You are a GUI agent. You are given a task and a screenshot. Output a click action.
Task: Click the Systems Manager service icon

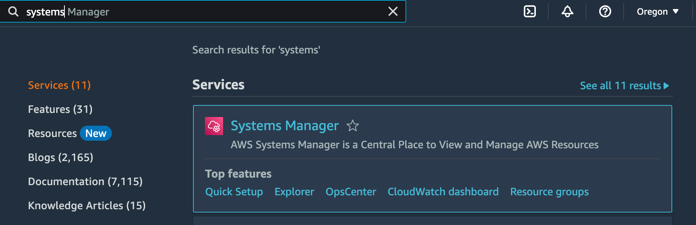tap(214, 126)
